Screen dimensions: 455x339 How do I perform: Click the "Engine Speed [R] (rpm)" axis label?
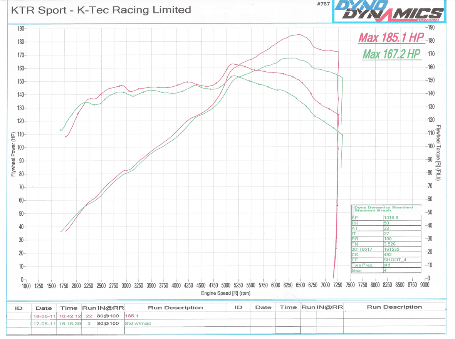pos(226,293)
